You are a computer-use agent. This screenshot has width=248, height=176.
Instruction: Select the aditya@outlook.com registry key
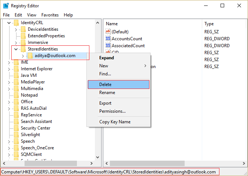55,56
